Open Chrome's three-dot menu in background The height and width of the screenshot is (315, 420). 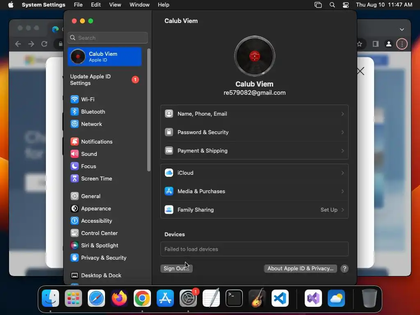(402, 44)
